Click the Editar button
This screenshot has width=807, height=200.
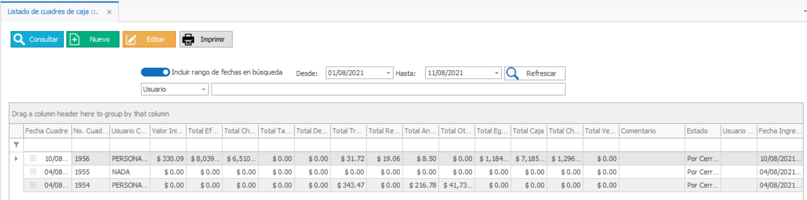149,39
